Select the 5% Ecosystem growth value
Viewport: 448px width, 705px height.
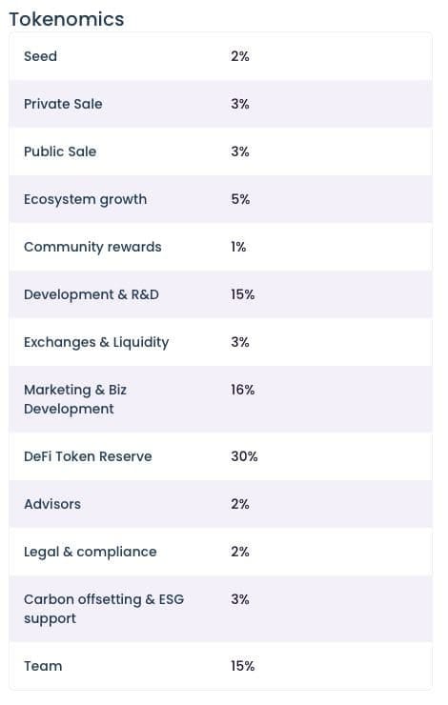tap(240, 199)
